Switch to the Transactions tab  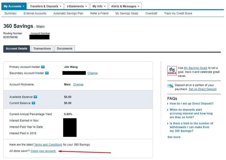42,48
